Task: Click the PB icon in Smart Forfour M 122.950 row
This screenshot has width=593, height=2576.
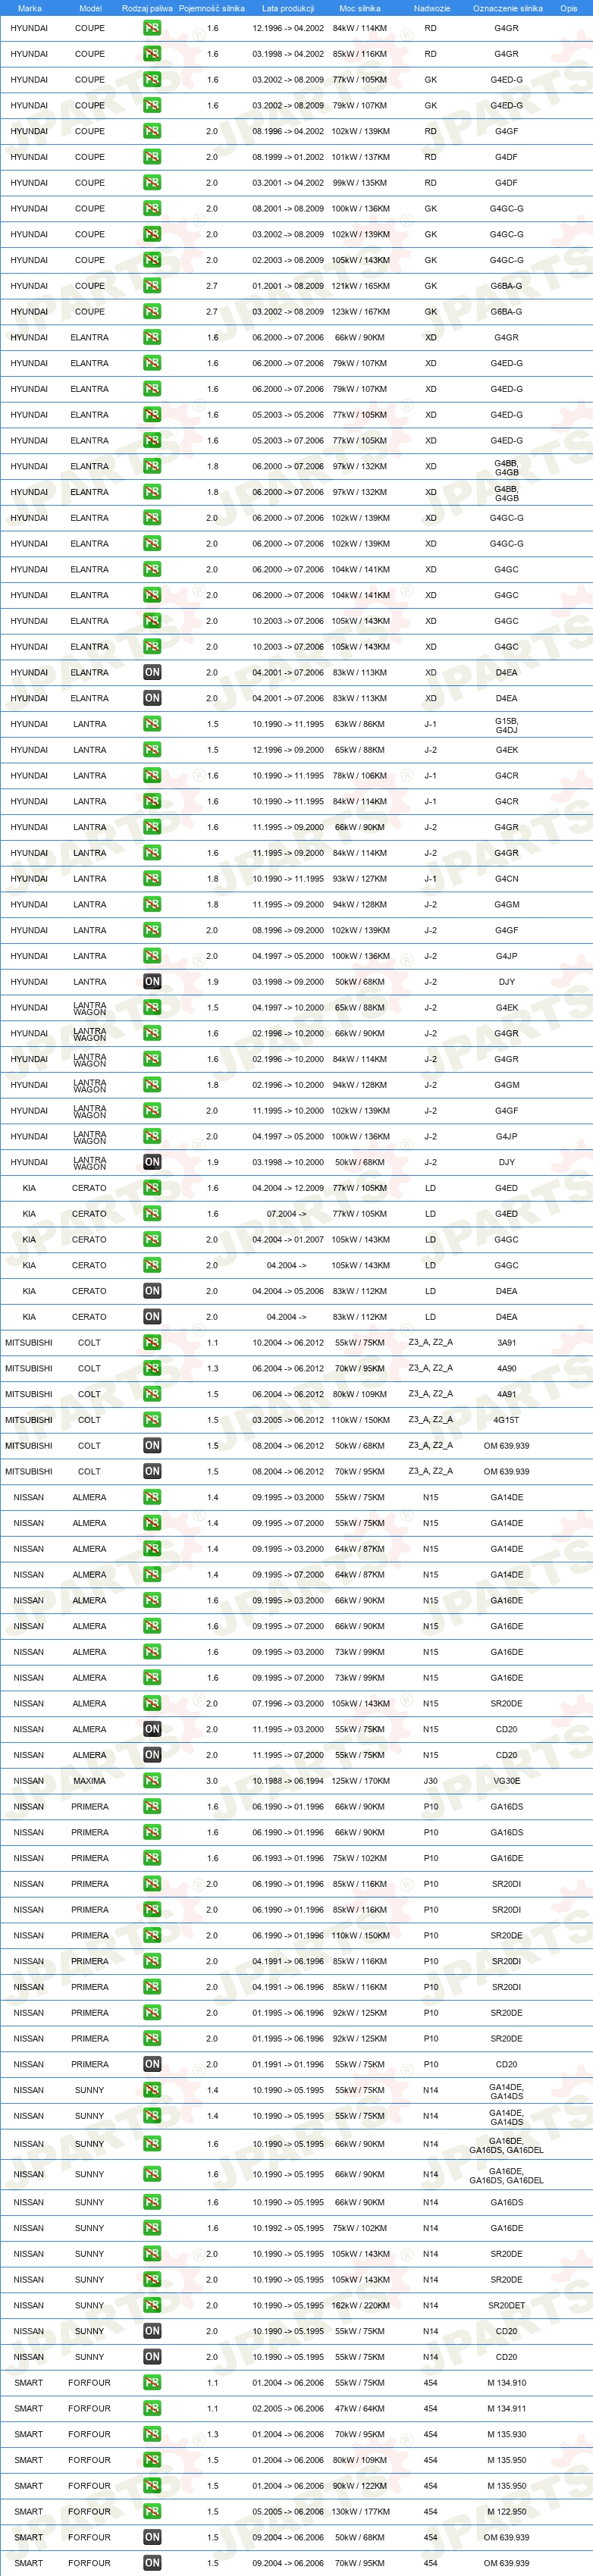Action: 152,2511
